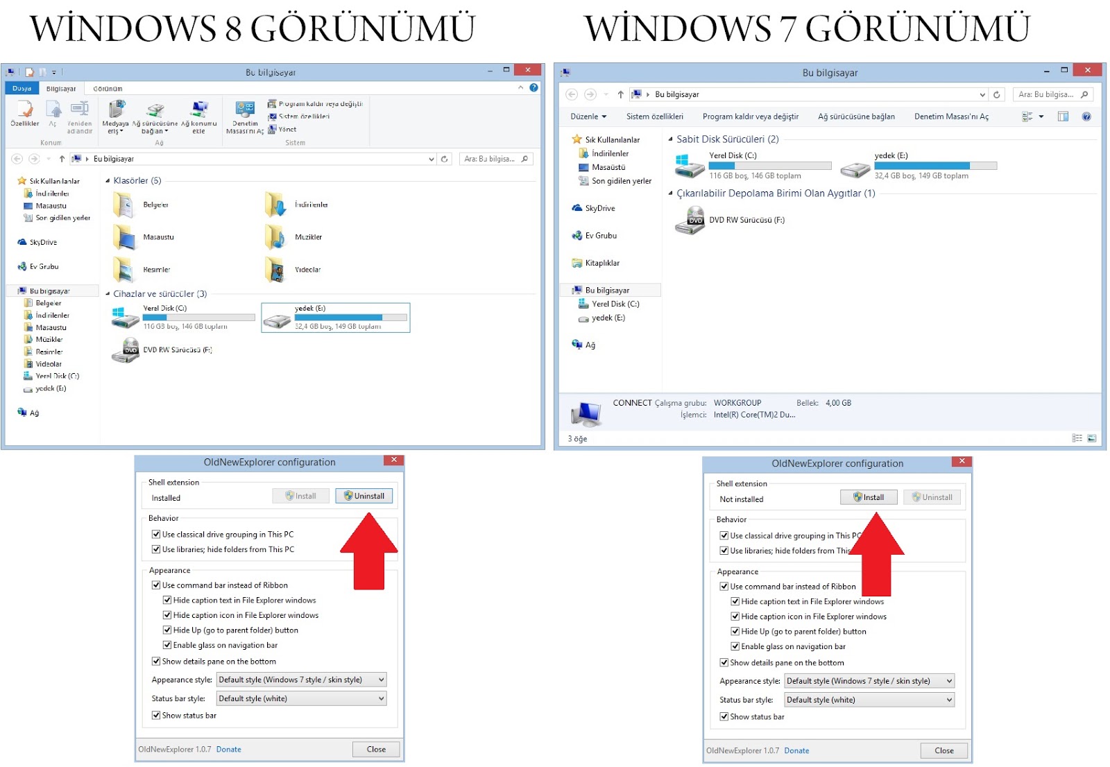Toggle Hide caption icon checkbox in right dialog

(x=735, y=617)
